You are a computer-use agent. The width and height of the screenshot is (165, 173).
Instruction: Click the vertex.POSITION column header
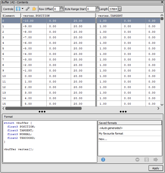(x=59, y=16)
